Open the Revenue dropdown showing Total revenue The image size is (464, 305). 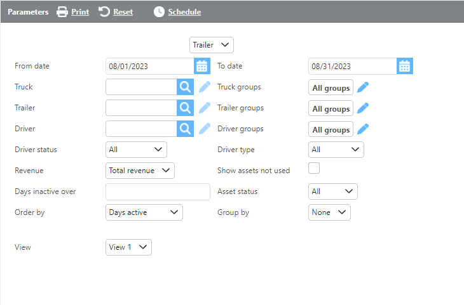[x=140, y=171]
